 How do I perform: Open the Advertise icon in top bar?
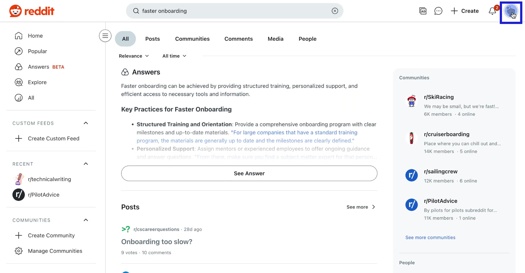423,11
